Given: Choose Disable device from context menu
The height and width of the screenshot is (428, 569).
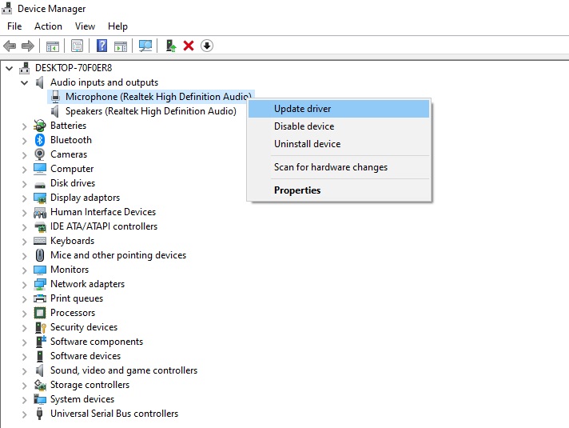Looking at the screenshot, I should (339, 126).
